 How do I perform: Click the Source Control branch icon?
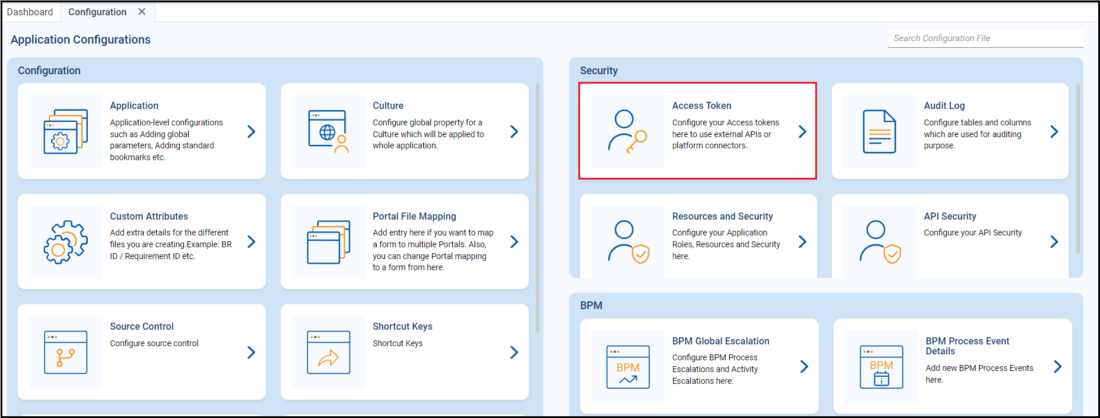65,352
